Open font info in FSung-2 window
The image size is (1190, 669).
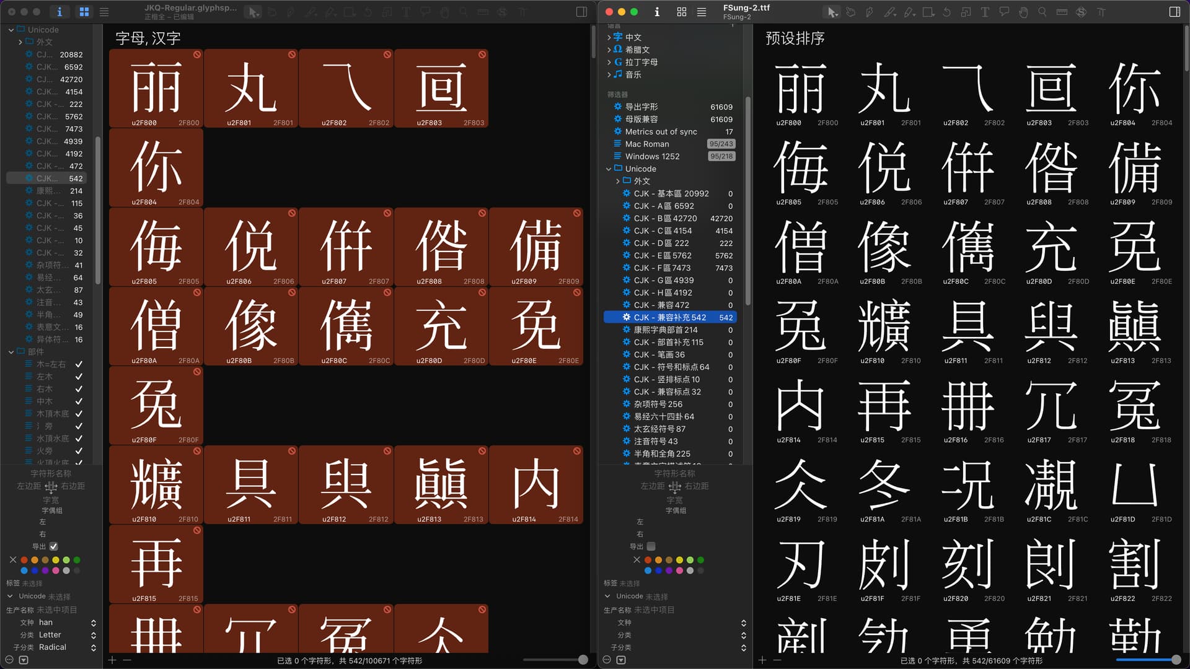pos(657,12)
